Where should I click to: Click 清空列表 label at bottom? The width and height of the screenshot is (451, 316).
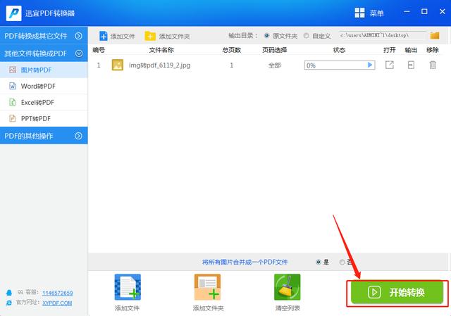pos(288,308)
